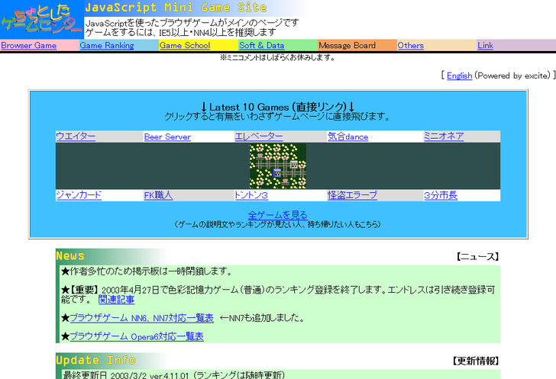Viewport: 556px width, 379px height.
Task: Click the game preview thumbnail image
Action: (277, 165)
